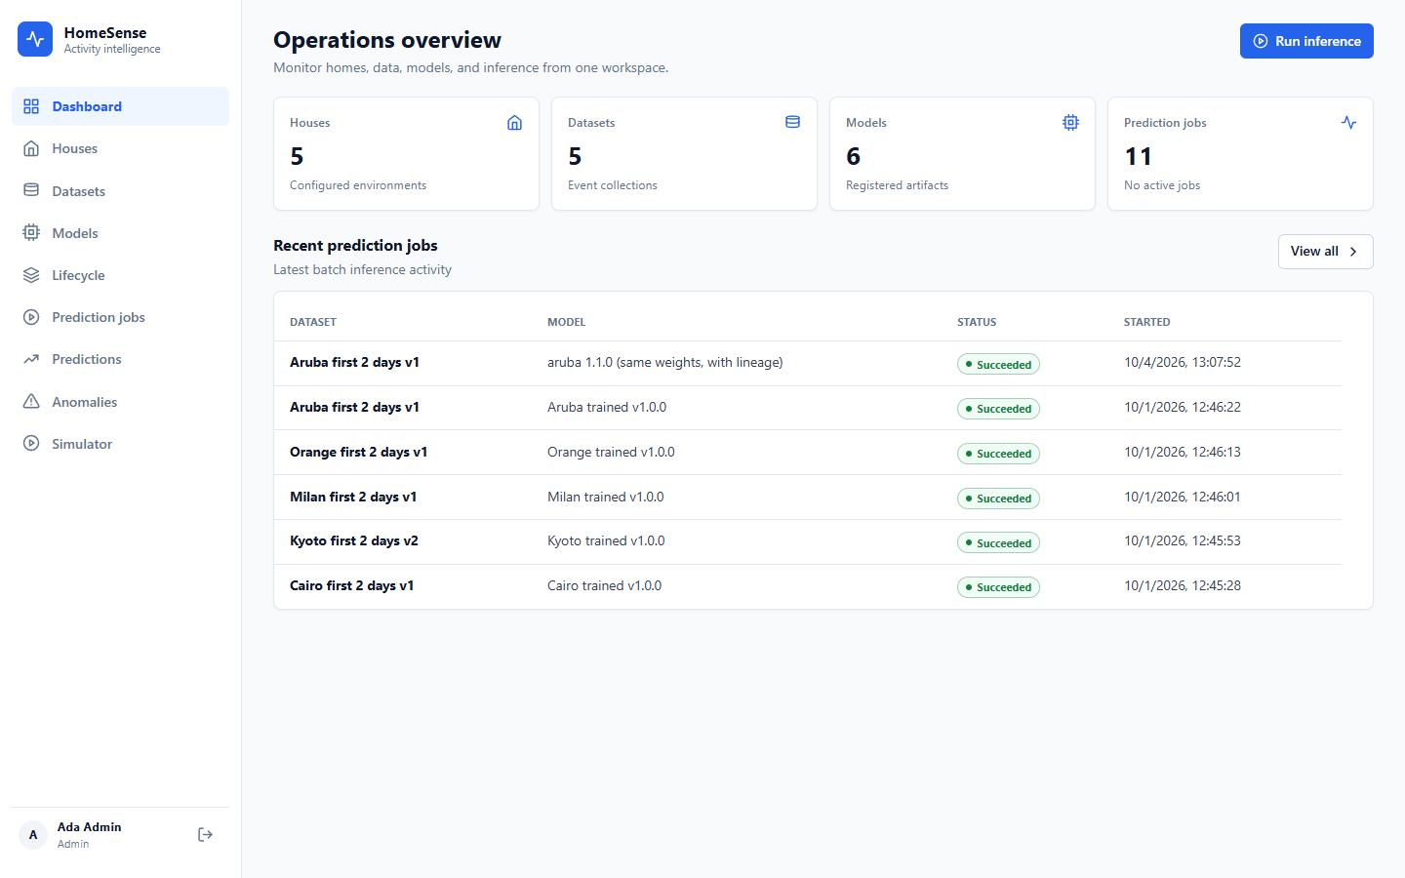Open the Prediction jobs summary card
1405x878 pixels.
[1240, 153]
